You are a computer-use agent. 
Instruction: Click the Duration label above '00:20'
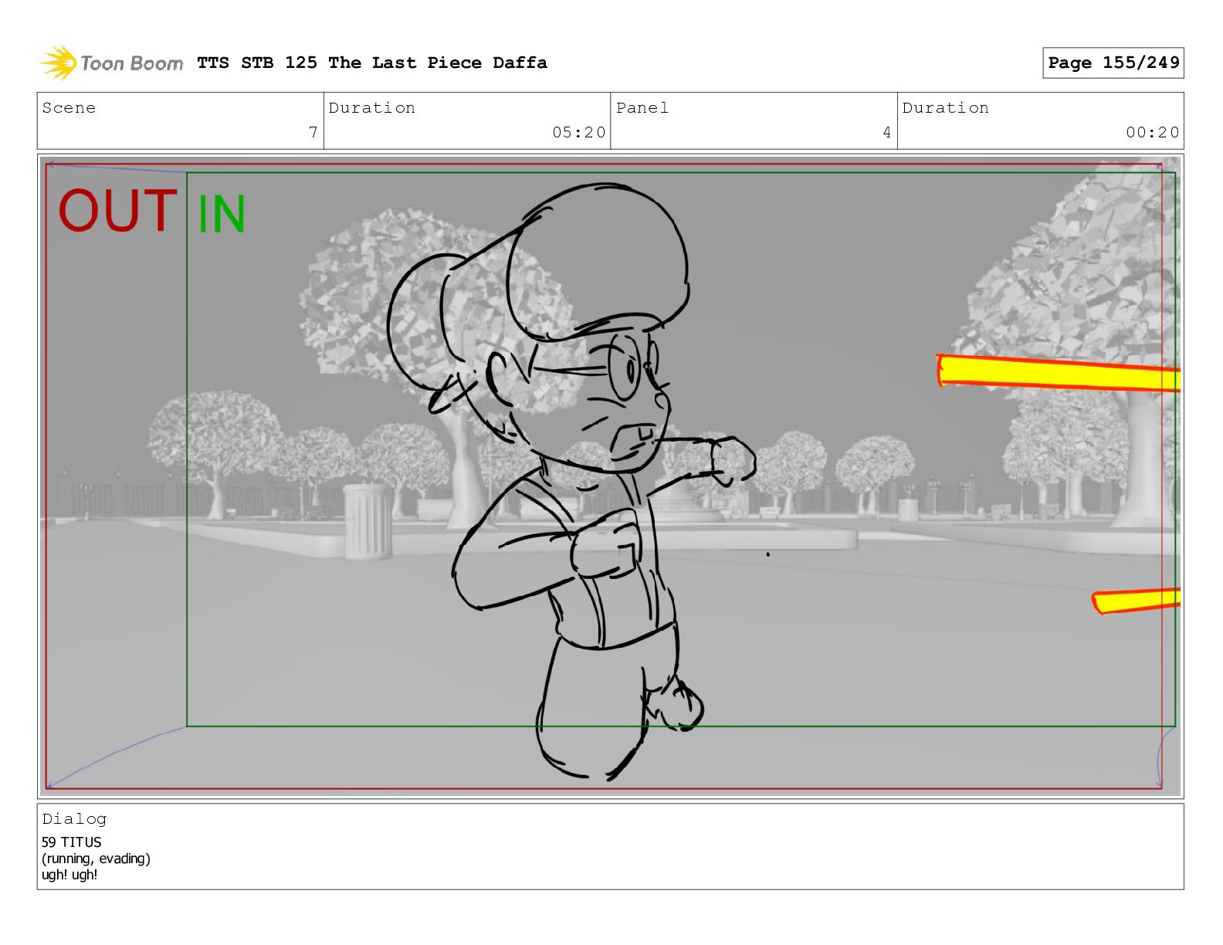pyautogui.click(x=946, y=108)
